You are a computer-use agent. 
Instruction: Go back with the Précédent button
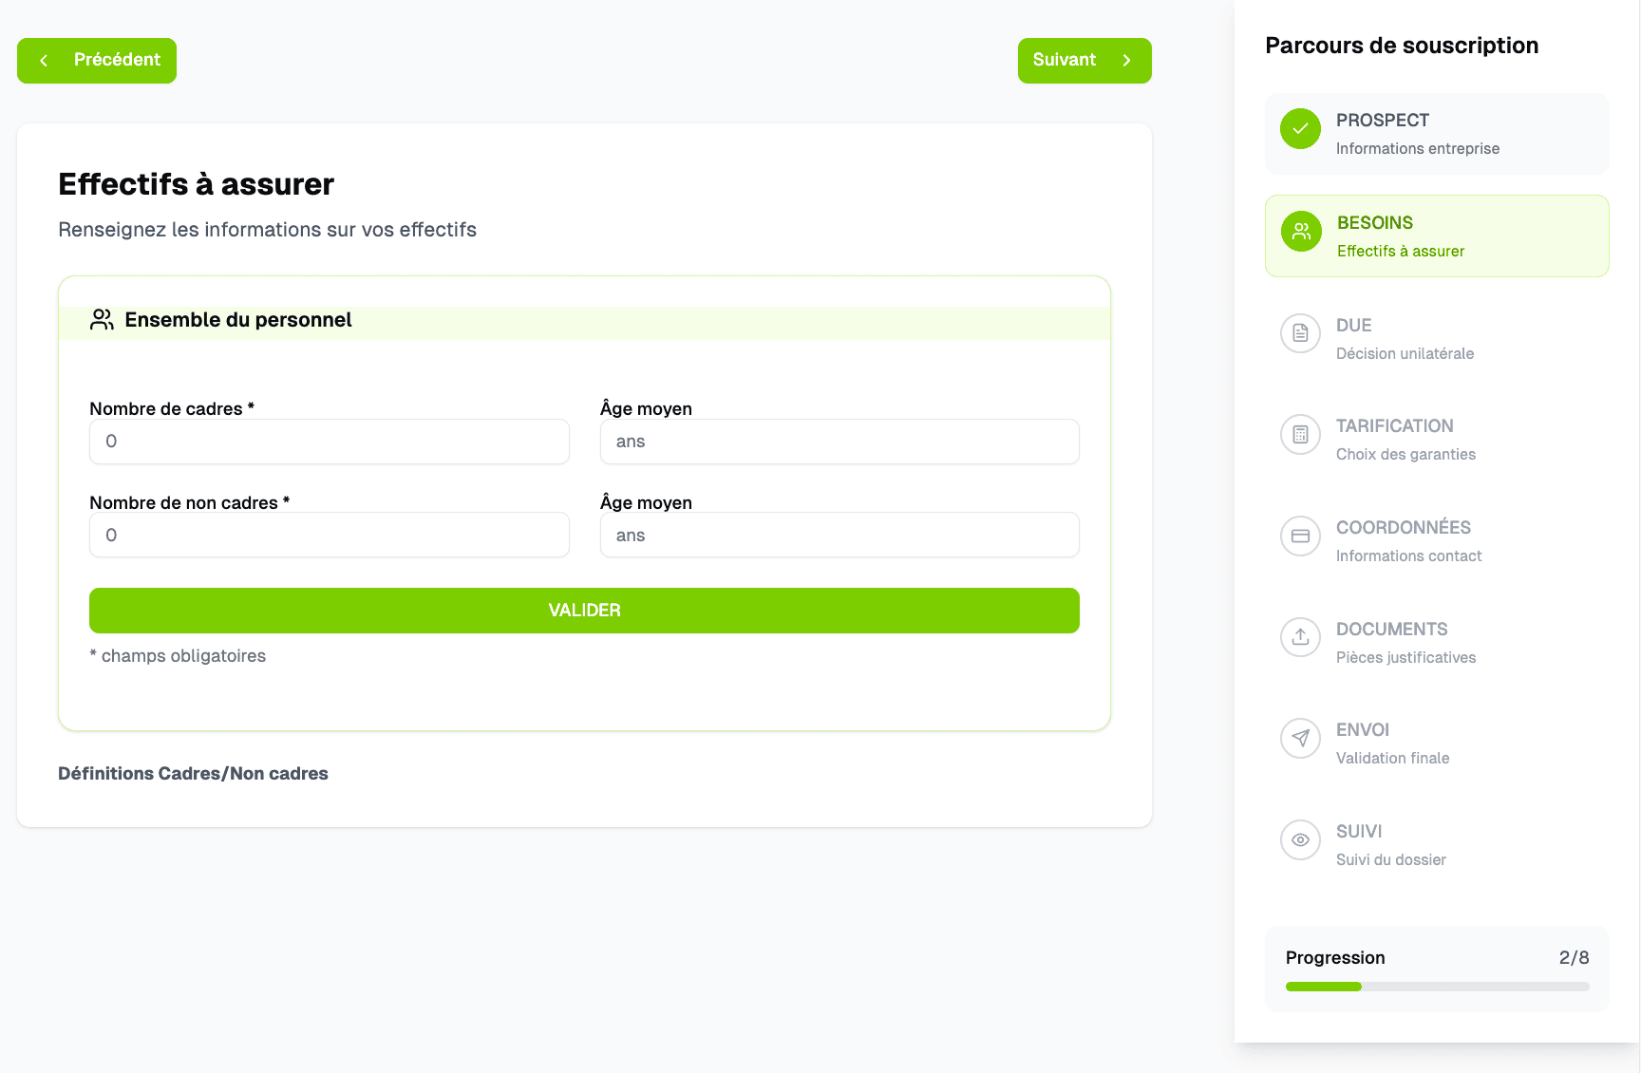(x=97, y=61)
